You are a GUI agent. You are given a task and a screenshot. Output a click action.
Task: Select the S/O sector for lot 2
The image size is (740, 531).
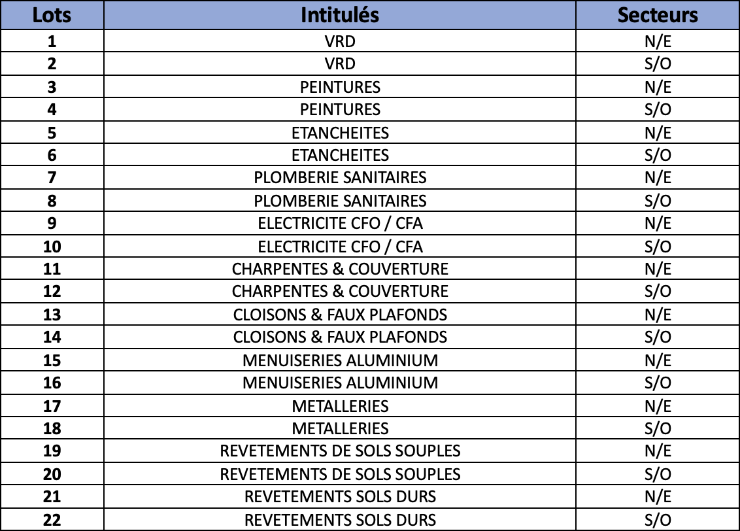(658, 63)
